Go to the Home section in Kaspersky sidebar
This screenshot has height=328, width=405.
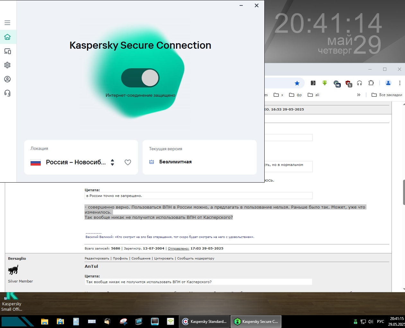pyautogui.click(x=7, y=37)
